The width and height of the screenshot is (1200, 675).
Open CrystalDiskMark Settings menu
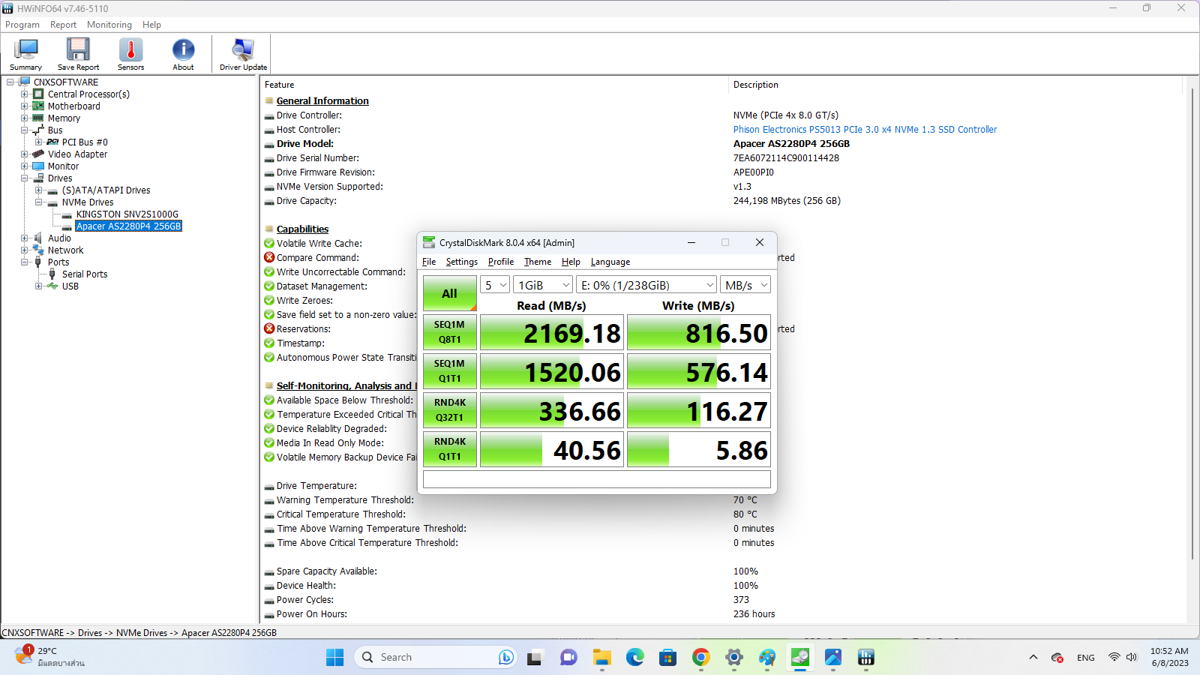pyautogui.click(x=461, y=262)
